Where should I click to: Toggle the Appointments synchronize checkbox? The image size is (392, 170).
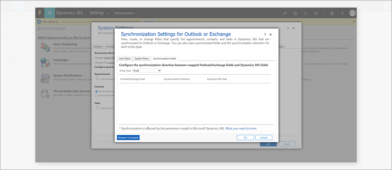(x=97, y=79)
